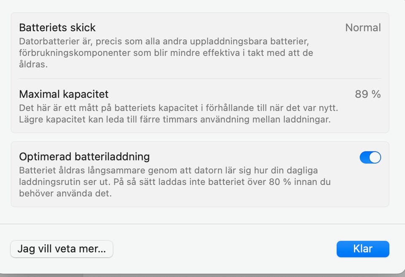Viewport: 405px width, 277px height.
Task: Click the line starting with laddningsrutin ser ut
Action: pos(175,182)
